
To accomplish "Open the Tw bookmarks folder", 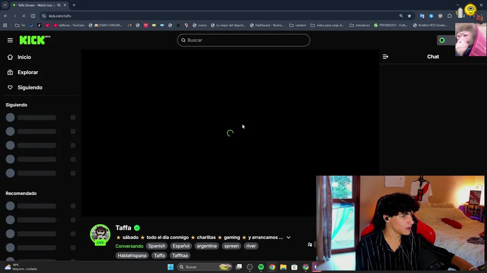I will 20,25.
